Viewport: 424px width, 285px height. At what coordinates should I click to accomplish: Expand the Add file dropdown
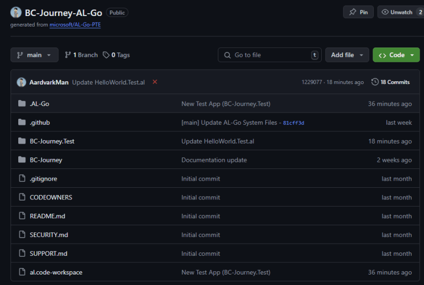click(x=347, y=55)
